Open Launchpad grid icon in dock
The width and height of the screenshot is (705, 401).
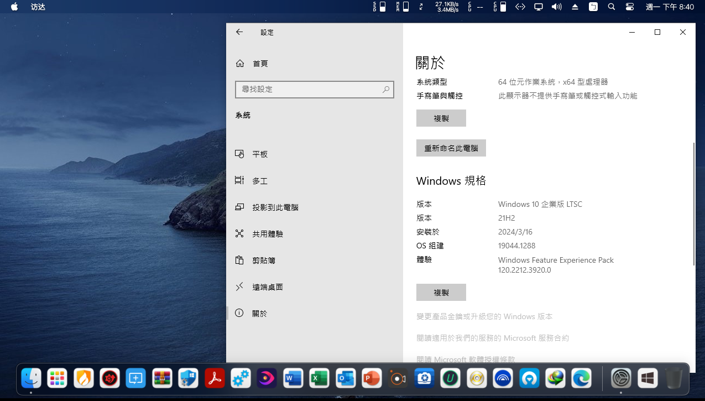[x=58, y=378]
